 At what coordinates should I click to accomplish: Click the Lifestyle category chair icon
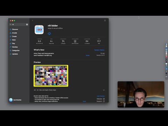click(x=63, y=41)
